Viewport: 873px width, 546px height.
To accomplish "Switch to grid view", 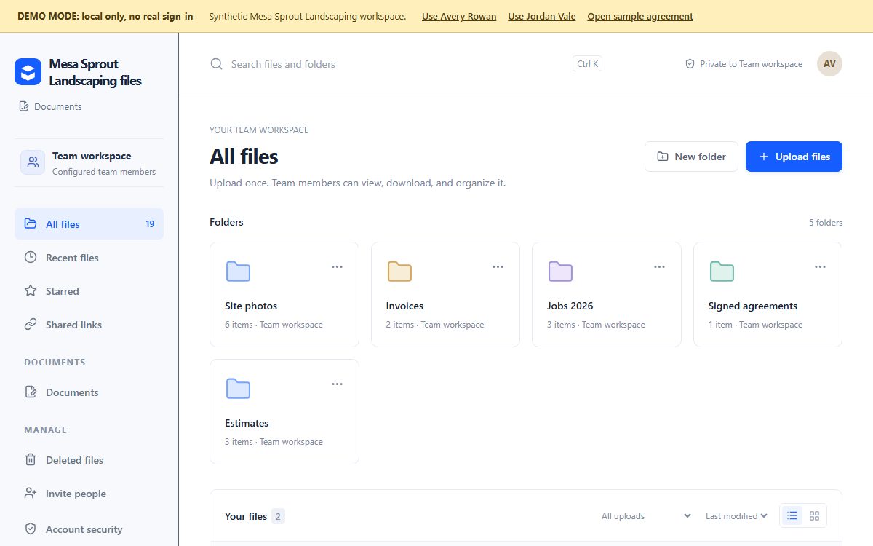I will 814,515.
